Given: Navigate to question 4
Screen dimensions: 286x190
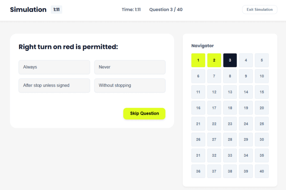Looking at the screenshot, I should click(x=246, y=60).
